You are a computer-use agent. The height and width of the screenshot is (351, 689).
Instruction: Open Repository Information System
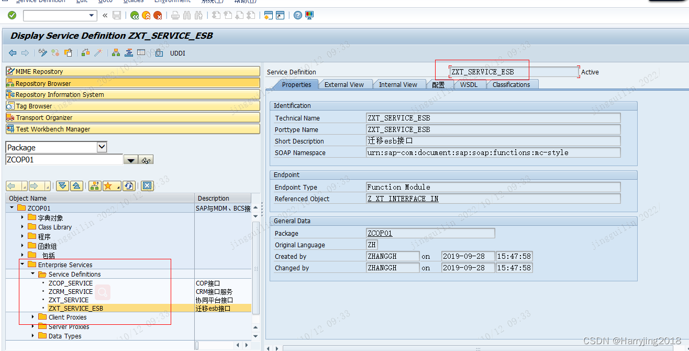(133, 94)
